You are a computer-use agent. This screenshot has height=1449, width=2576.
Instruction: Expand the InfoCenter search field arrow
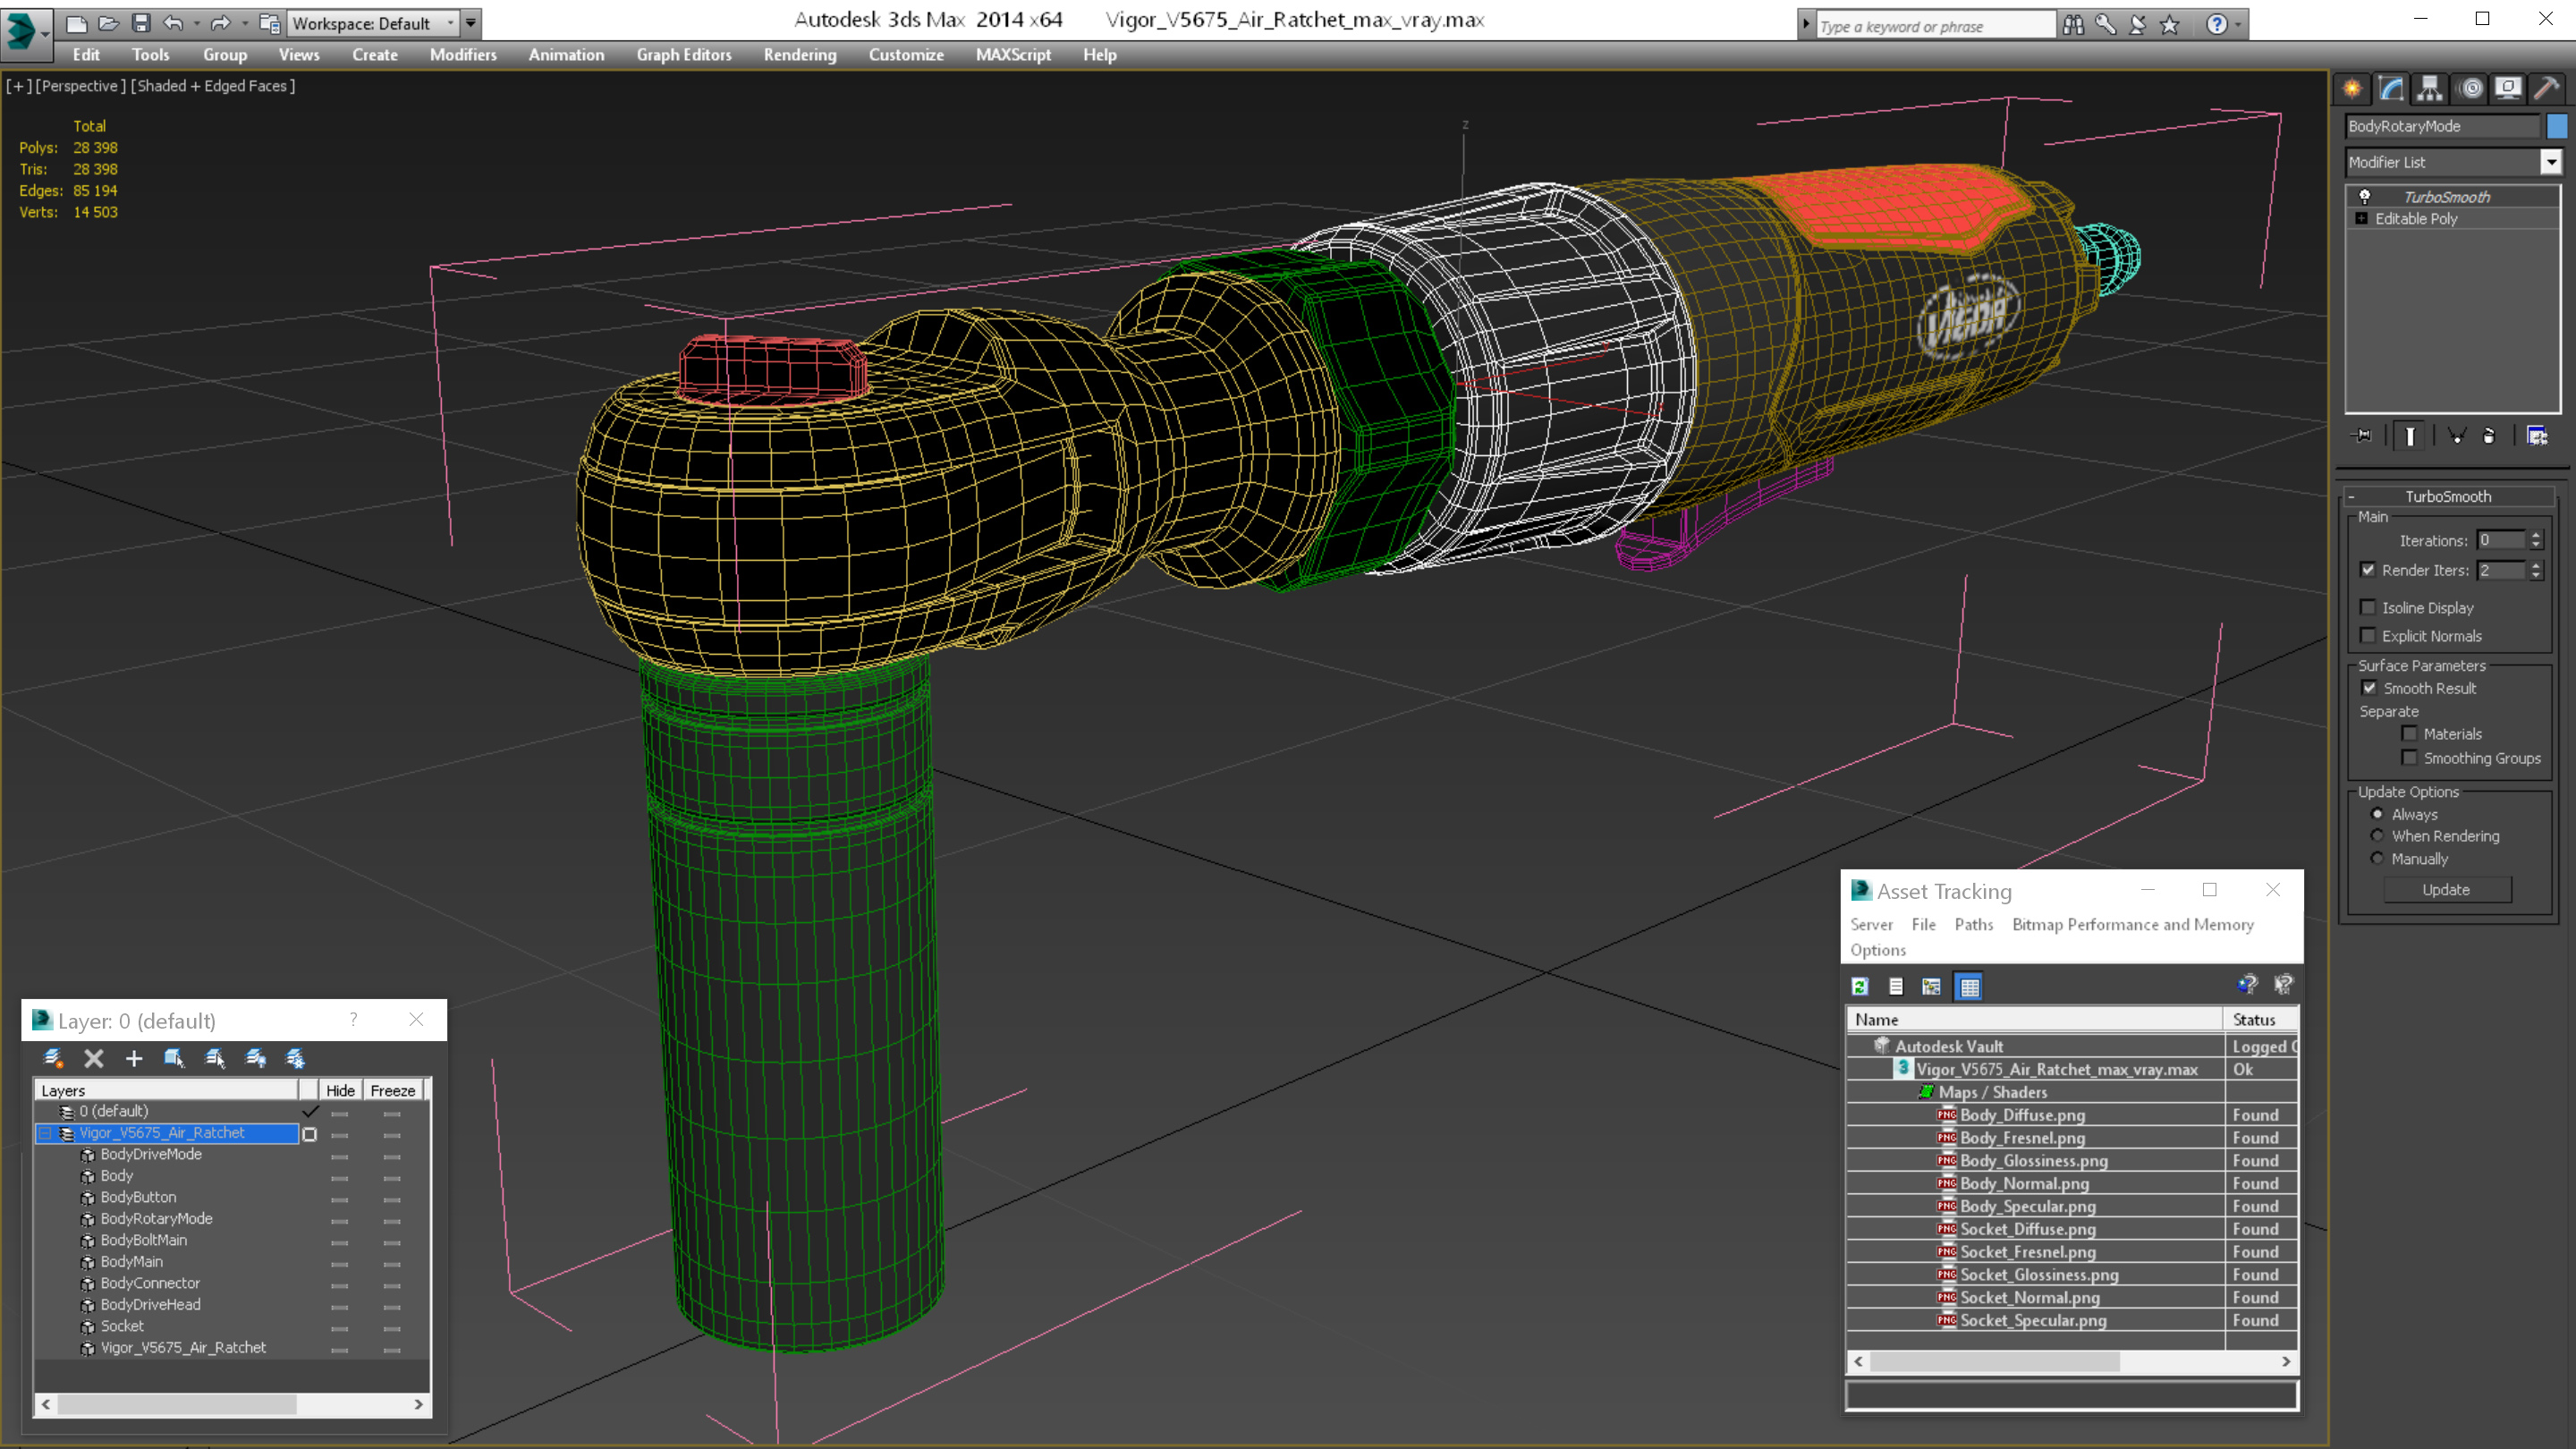pyautogui.click(x=1806, y=25)
